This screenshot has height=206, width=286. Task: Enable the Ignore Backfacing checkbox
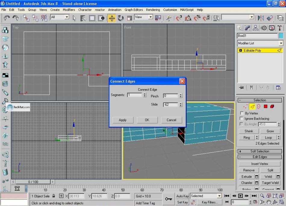coord(242,118)
